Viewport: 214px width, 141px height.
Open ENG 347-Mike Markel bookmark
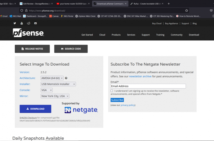[x=136, y=16]
